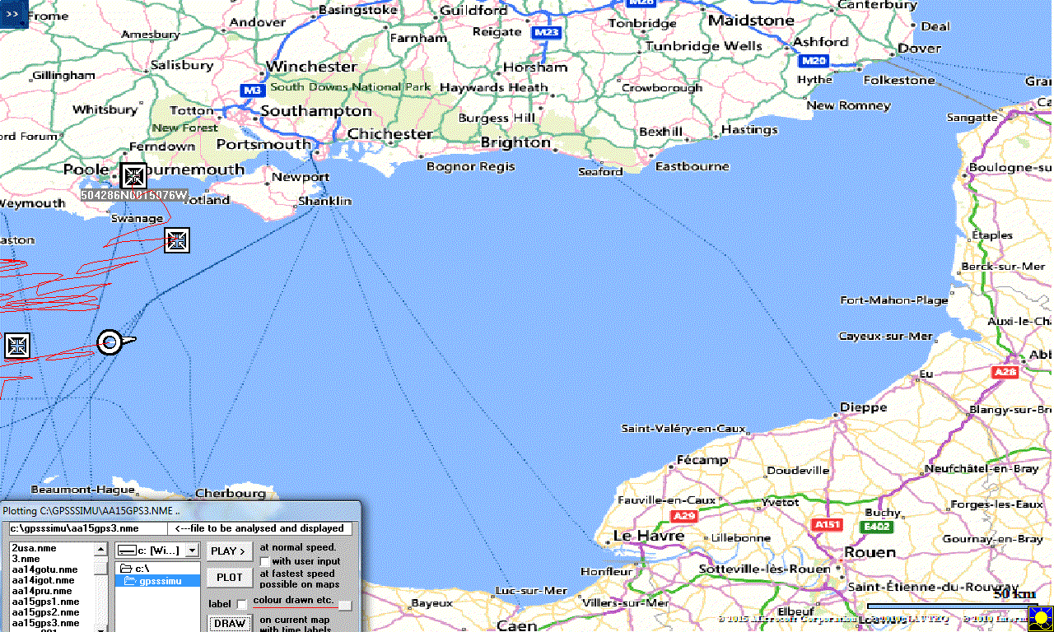Click the colour drawn swatch button

tap(345, 606)
